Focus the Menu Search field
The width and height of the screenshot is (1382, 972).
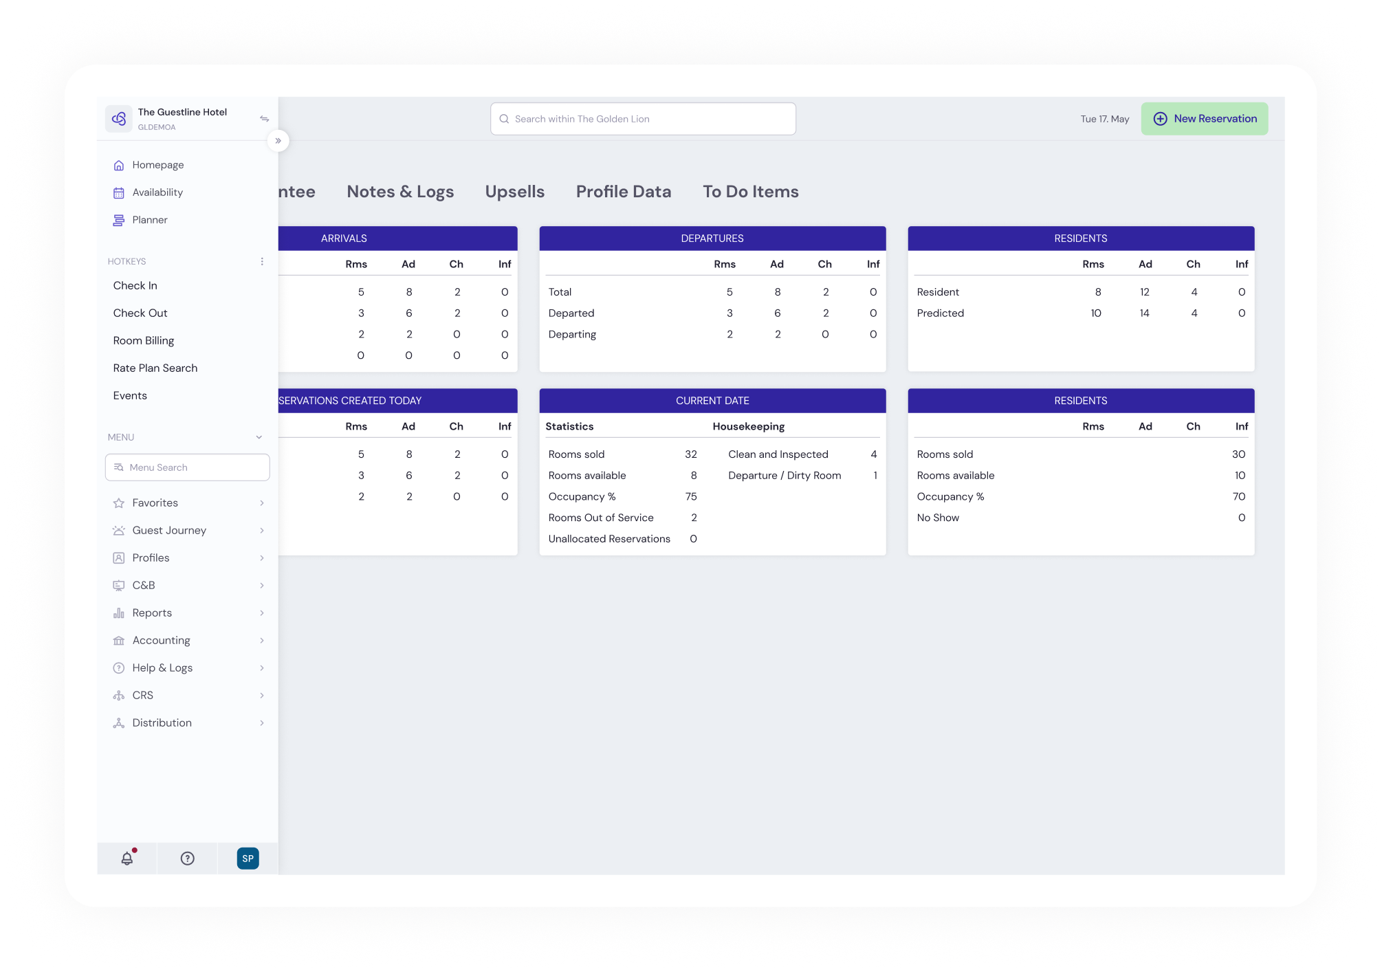(x=187, y=467)
